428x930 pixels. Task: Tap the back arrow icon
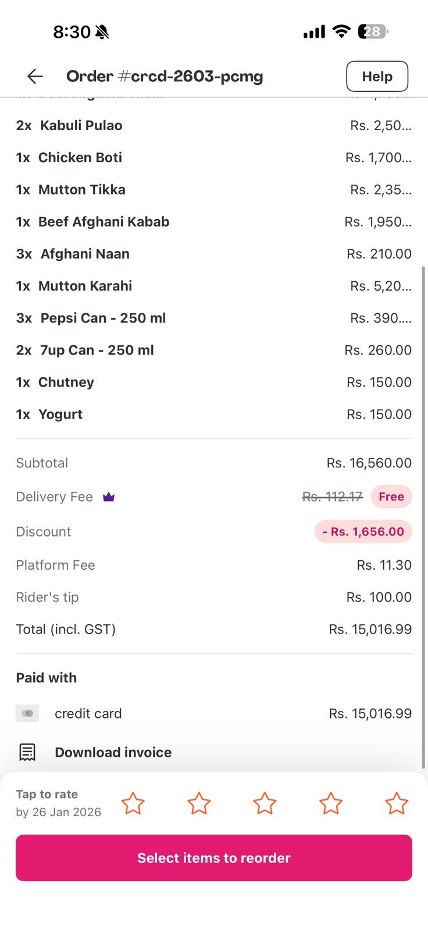point(35,76)
